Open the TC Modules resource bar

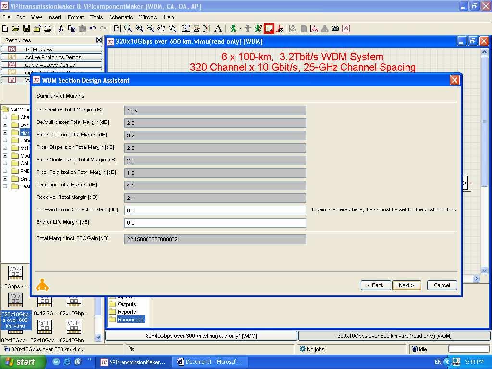click(x=51, y=49)
